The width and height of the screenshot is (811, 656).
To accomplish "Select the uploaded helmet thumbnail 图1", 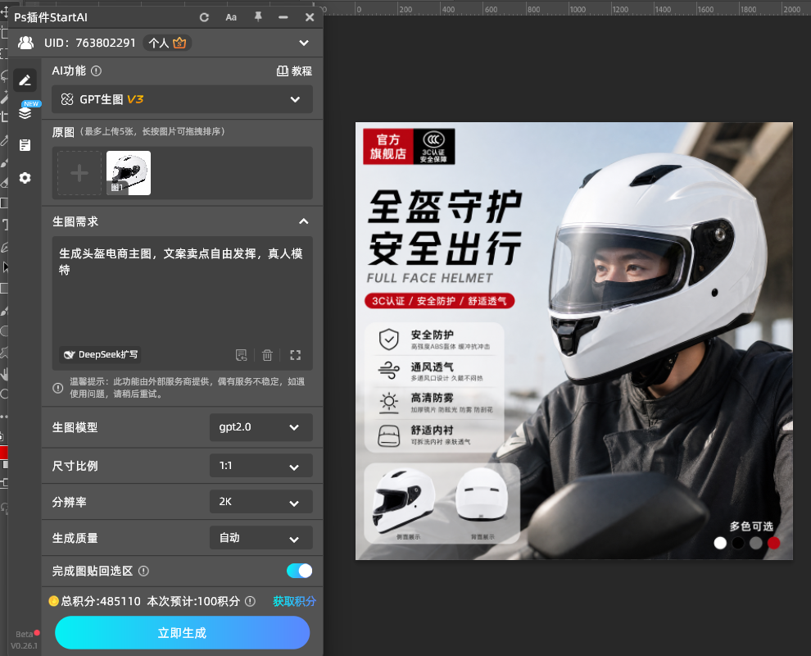I will point(129,173).
